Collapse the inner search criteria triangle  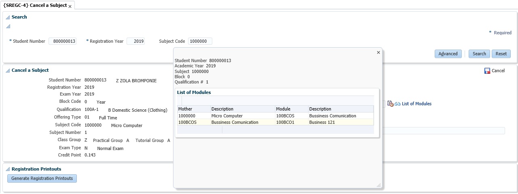(x=8, y=27)
